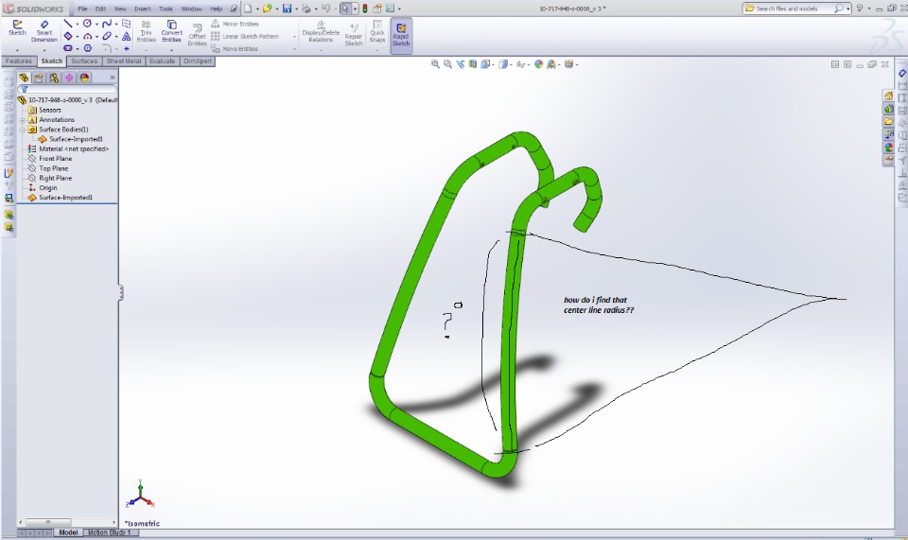Open the search options dropdown arrow

pos(847,9)
